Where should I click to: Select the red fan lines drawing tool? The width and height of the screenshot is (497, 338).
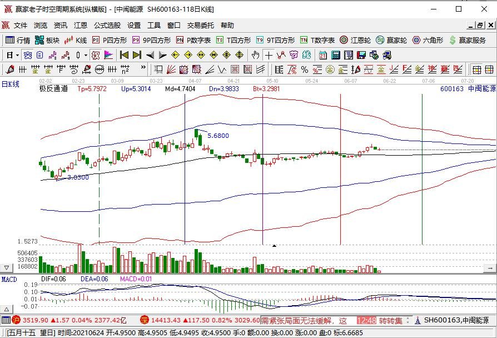tap(171, 69)
